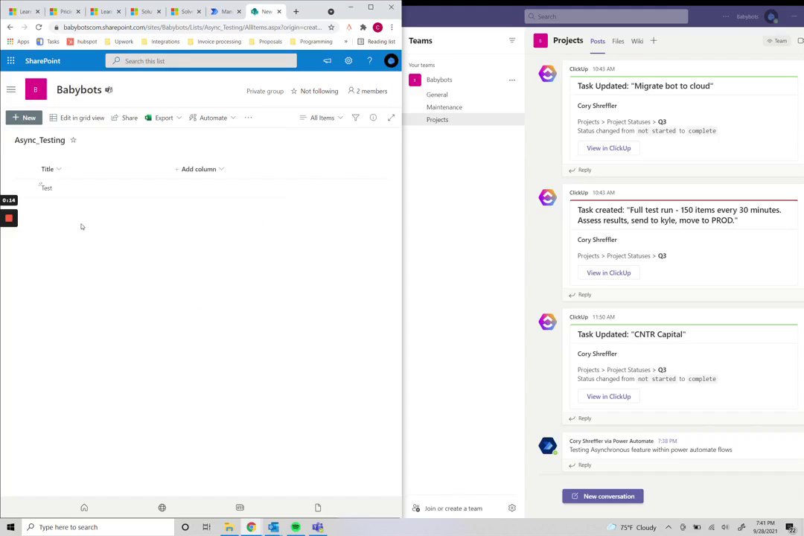804x536 pixels.
Task: Click the New item button
Action: 24,118
